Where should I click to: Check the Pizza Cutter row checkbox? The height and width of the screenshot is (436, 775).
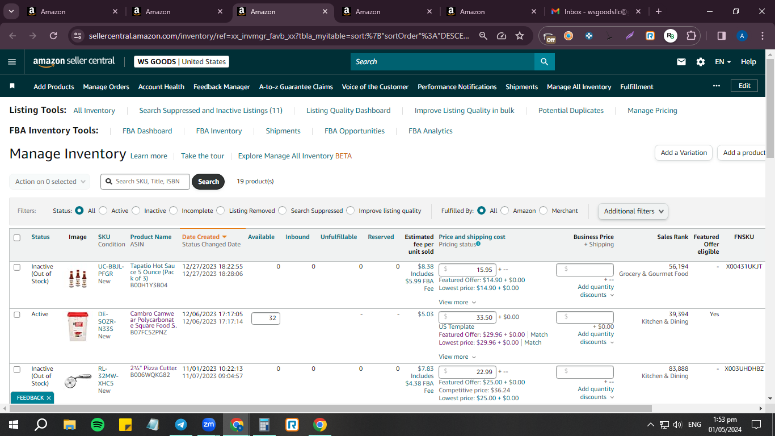click(17, 369)
